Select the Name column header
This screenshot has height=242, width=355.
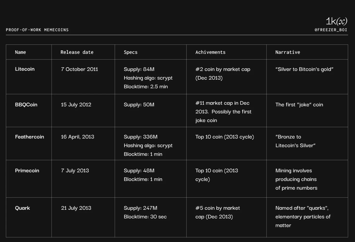[20, 52]
